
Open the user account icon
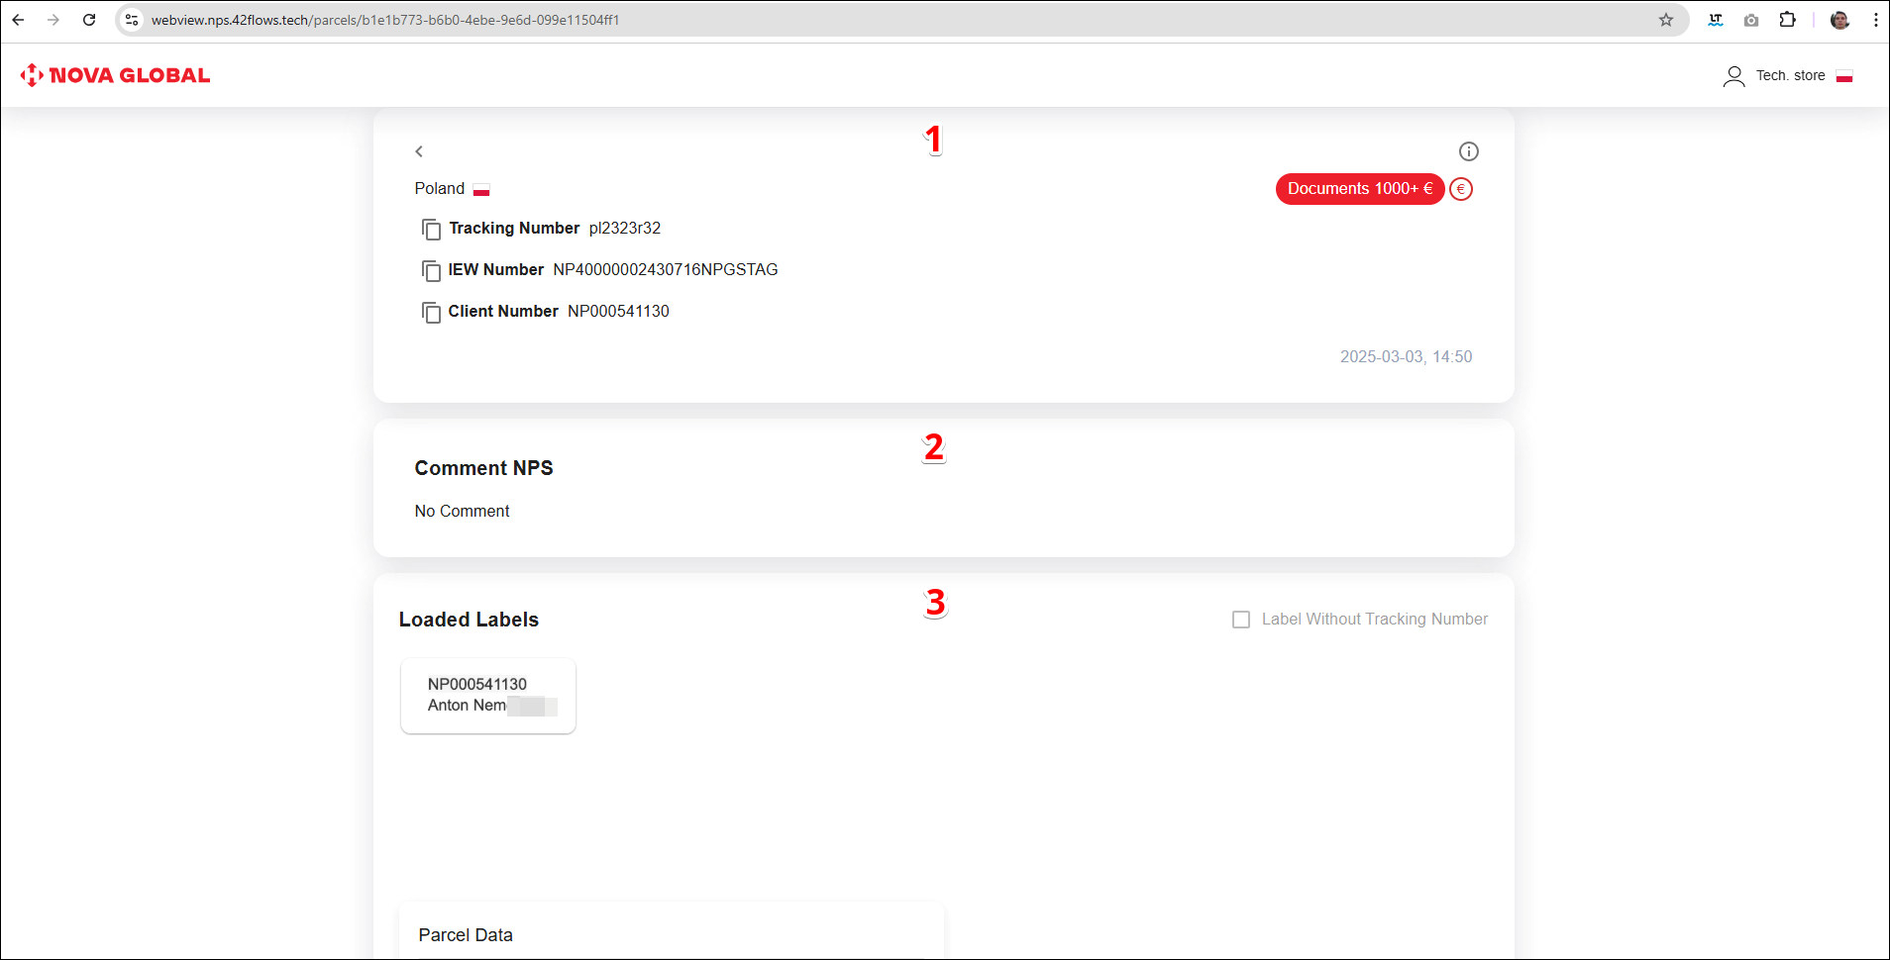[1733, 76]
